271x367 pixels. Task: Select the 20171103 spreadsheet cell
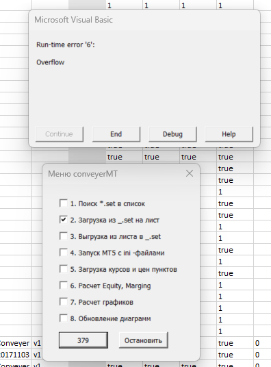tap(15, 355)
